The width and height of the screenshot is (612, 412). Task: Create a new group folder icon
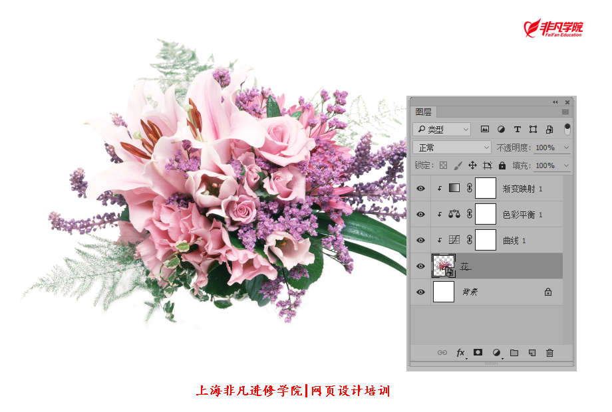click(514, 352)
